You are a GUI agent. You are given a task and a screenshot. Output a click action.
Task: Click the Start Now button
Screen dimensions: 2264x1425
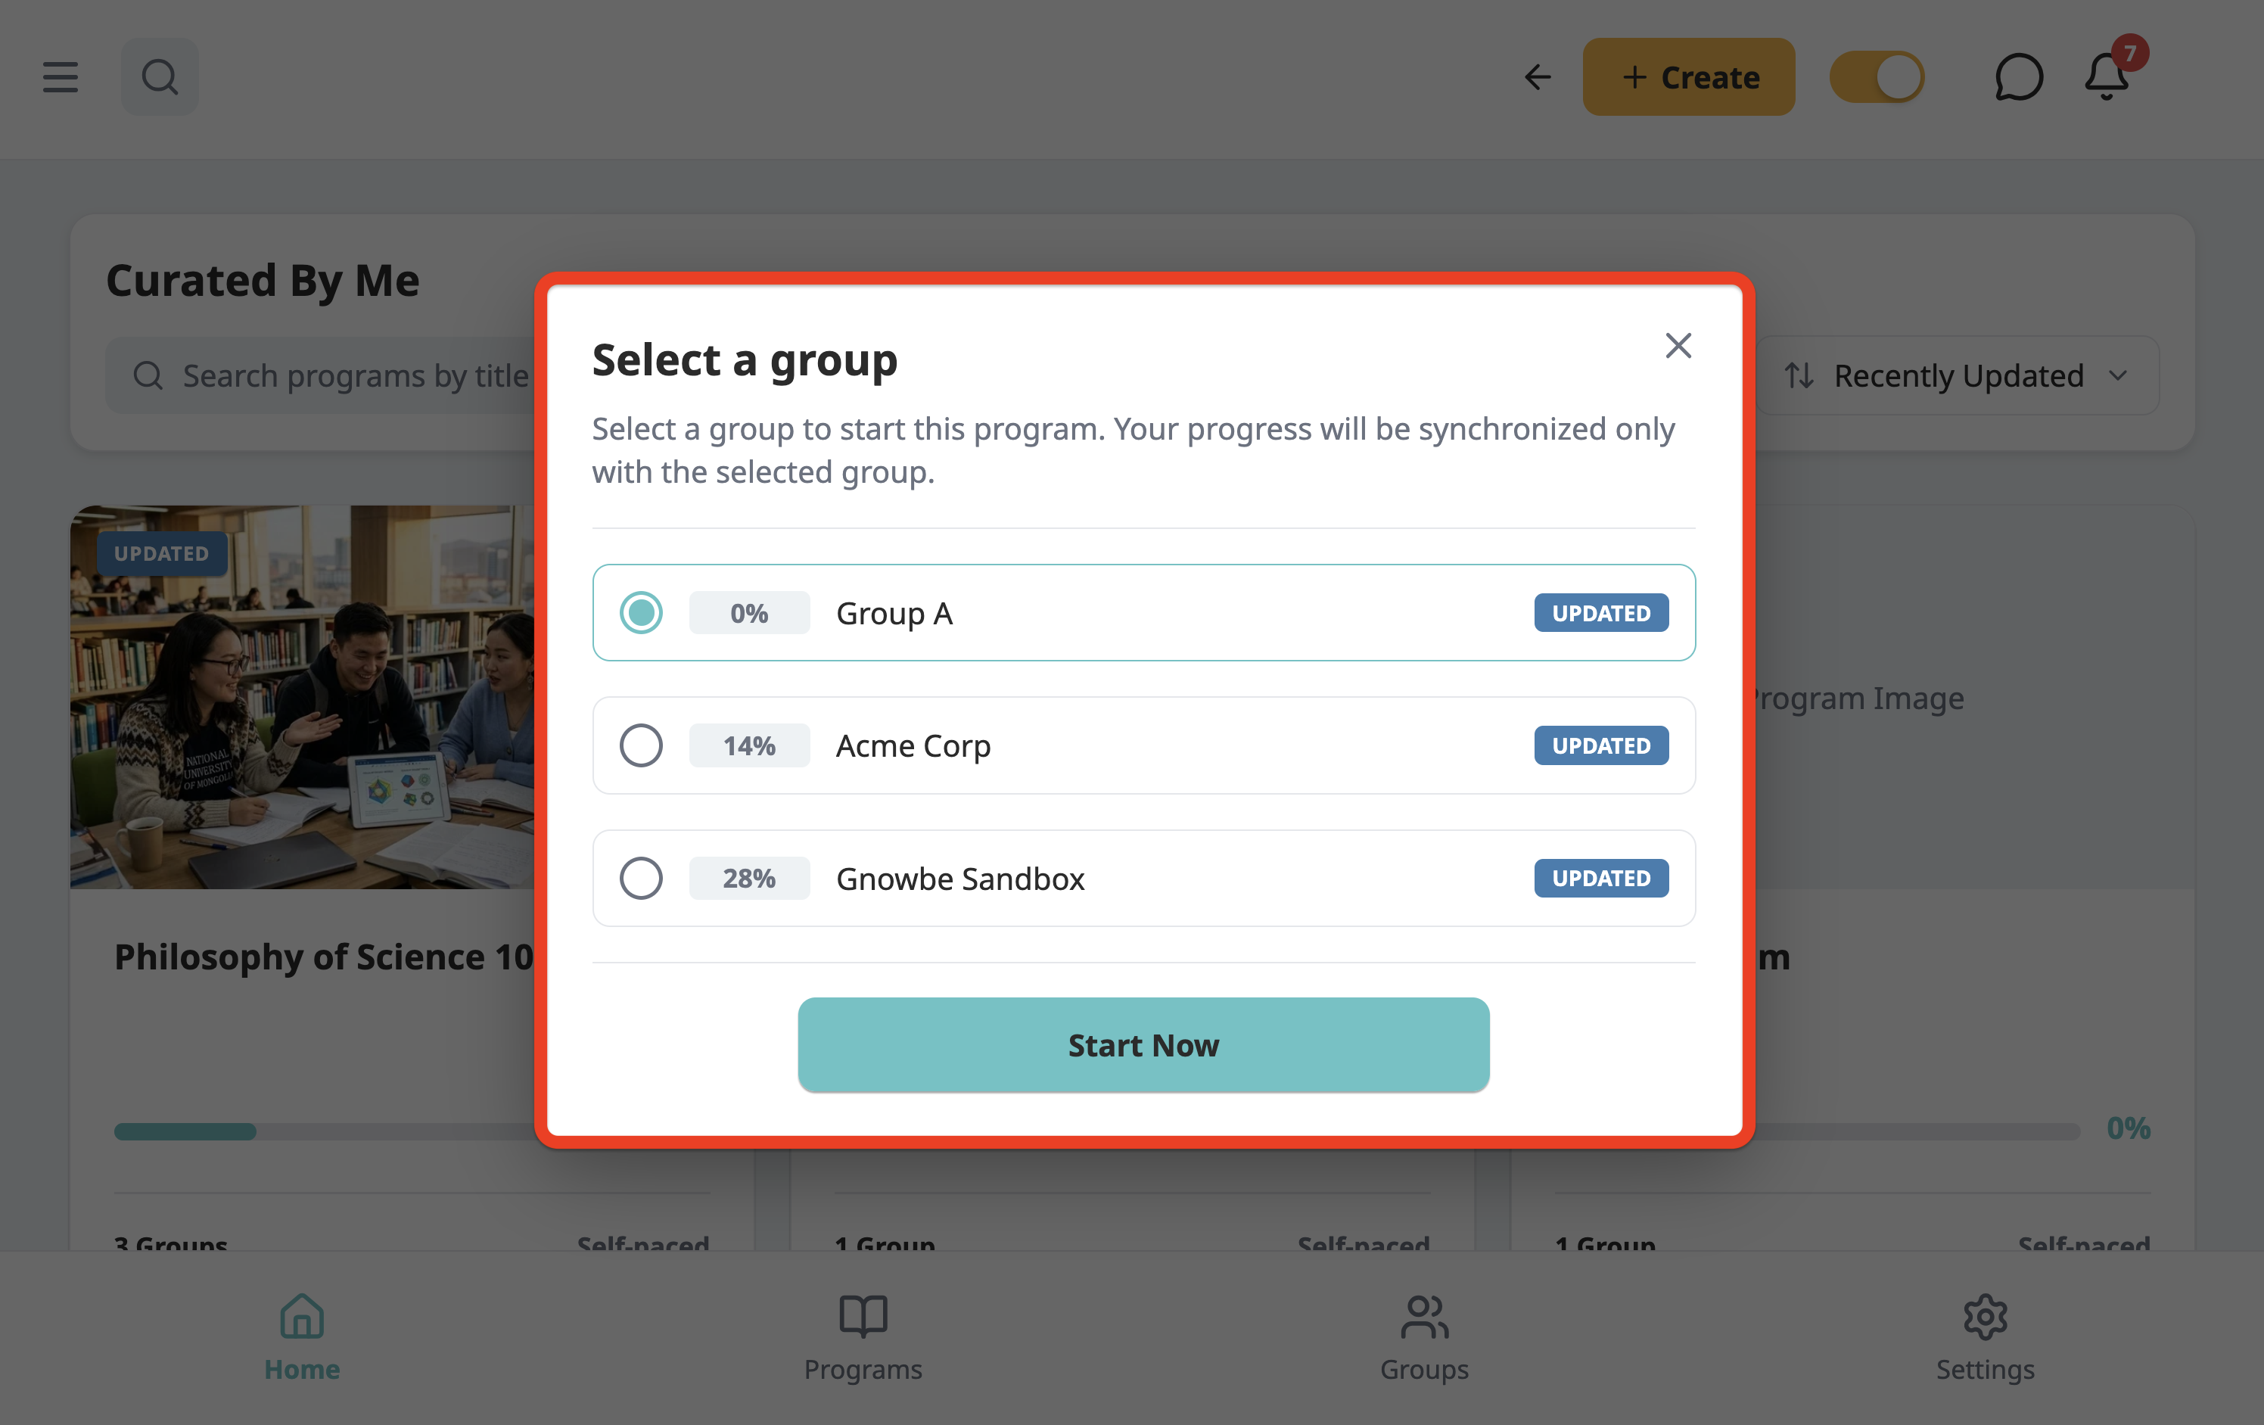coord(1143,1045)
